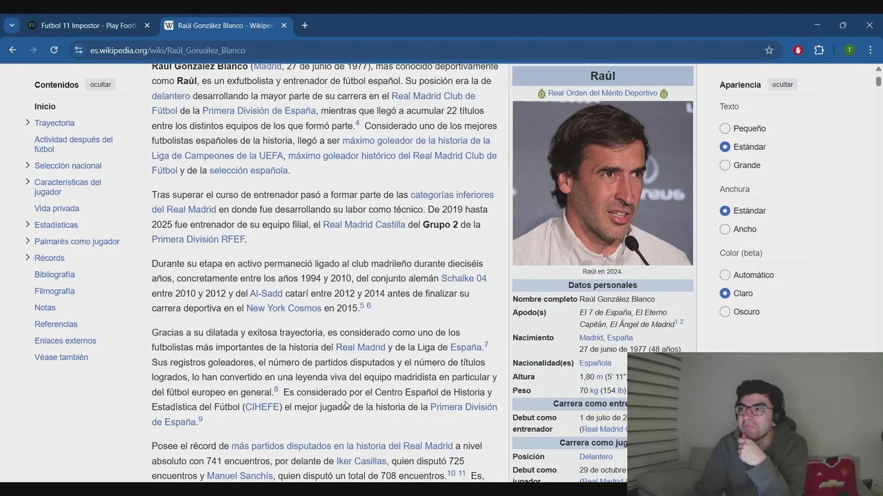
Task: Open the Española nationality link
Action: (x=595, y=363)
